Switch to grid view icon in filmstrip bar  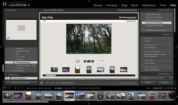(x=15, y=88)
